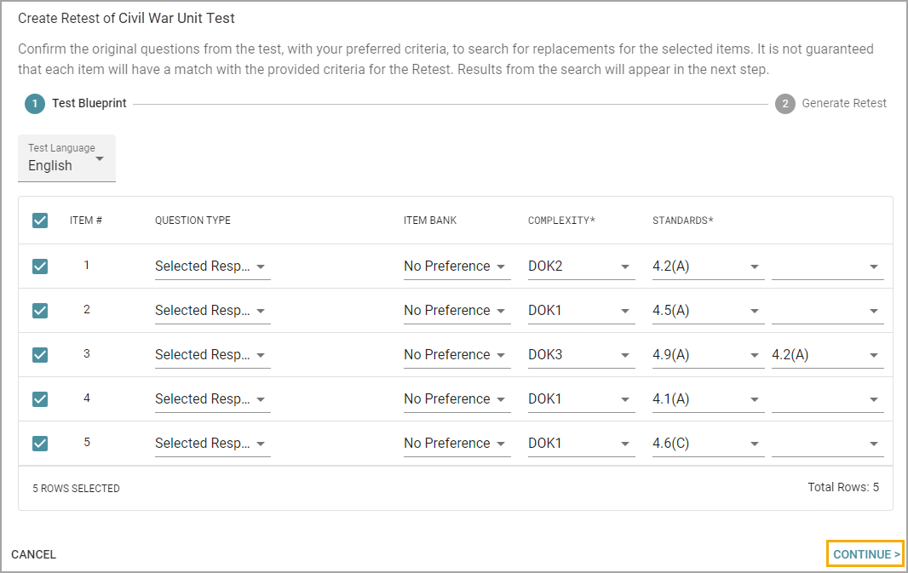The width and height of the screenshot is (908, 573).
Task: Open Item Bank dropdown for item 5
Action: point(457,444)
